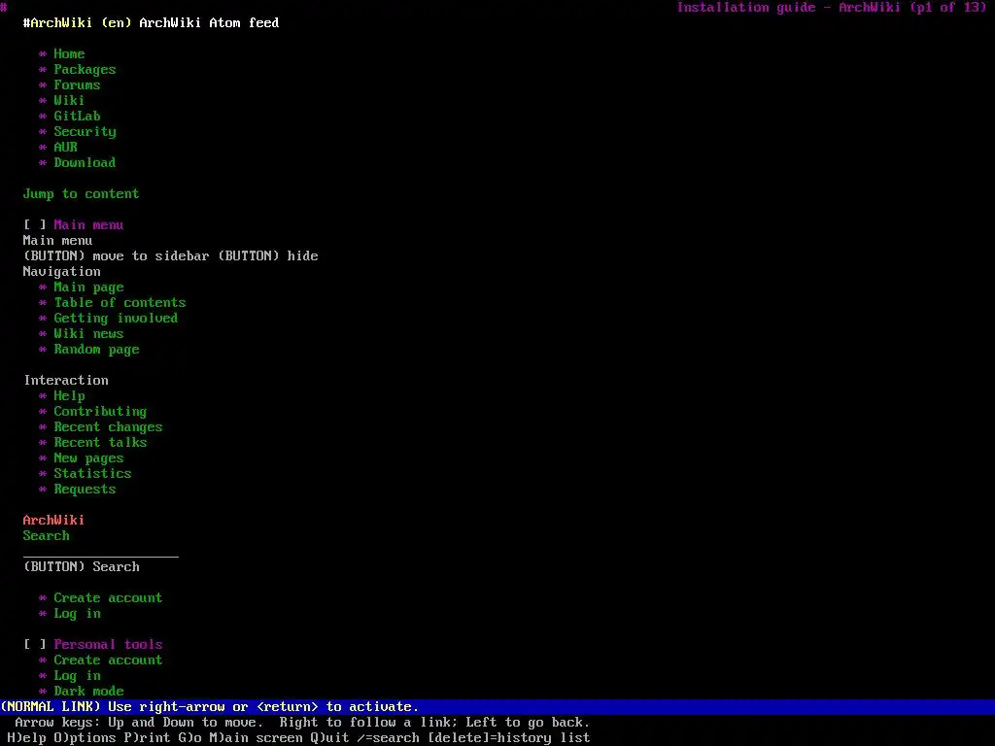The image size is (995, 746).
Task: Follow the Jump to content link
Action: (x=82, y=194)
